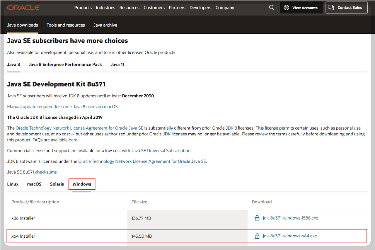375x250 pixels.
Task: Open the Customers menu
Action: click(154, 8)
